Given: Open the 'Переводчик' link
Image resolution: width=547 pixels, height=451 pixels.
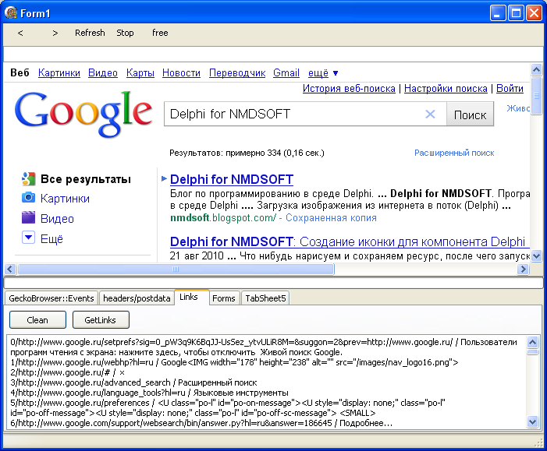Looking at the screenshot, I should (237, 72).
